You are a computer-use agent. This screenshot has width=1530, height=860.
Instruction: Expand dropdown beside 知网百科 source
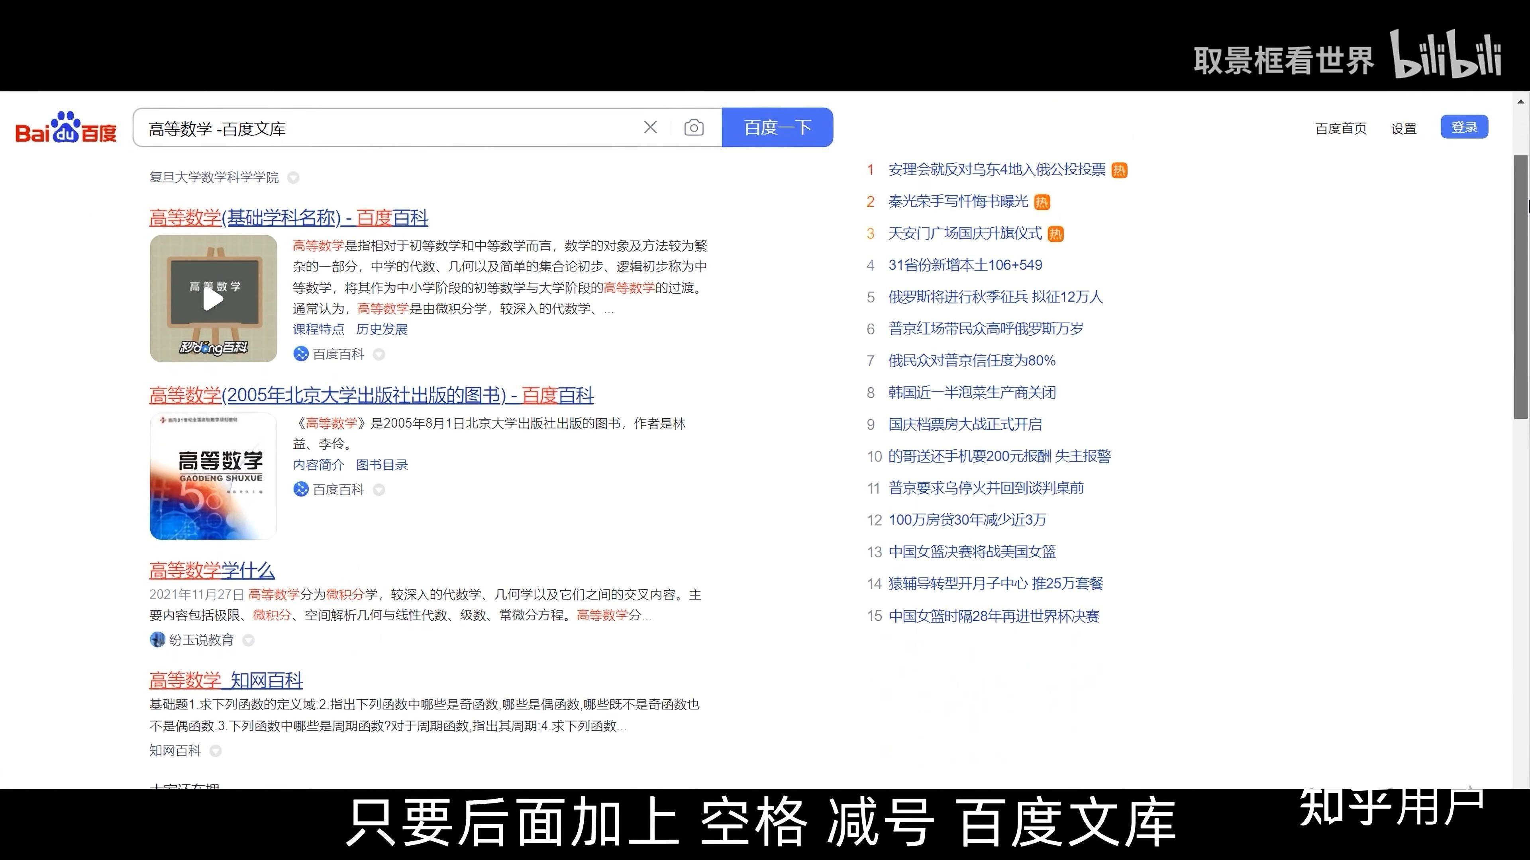216,751
